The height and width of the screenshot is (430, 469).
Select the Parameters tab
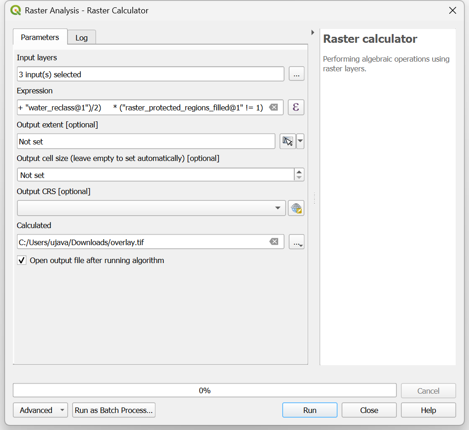(40, 37)
